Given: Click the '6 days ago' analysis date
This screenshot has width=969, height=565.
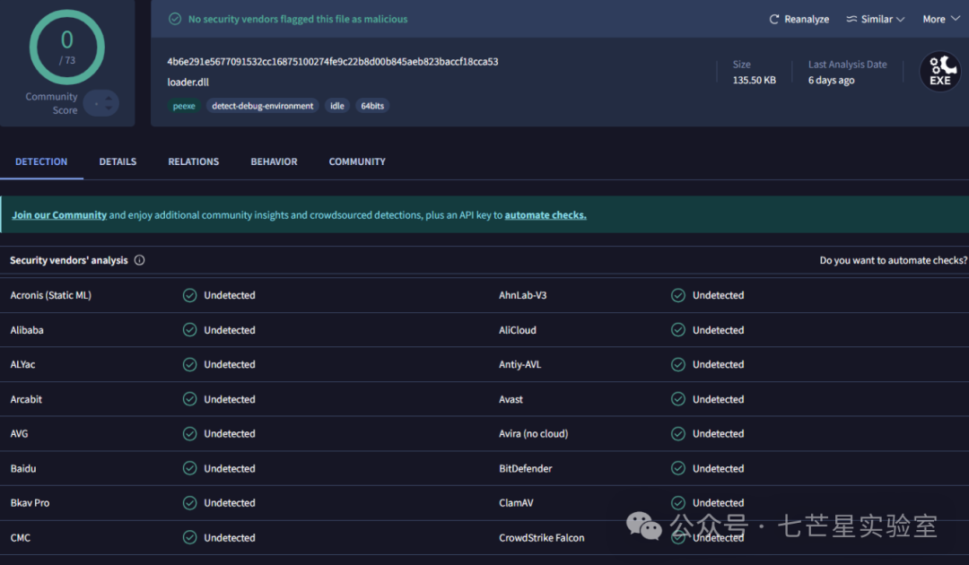Looking at the screenshot, I should (x=831, y=80).
